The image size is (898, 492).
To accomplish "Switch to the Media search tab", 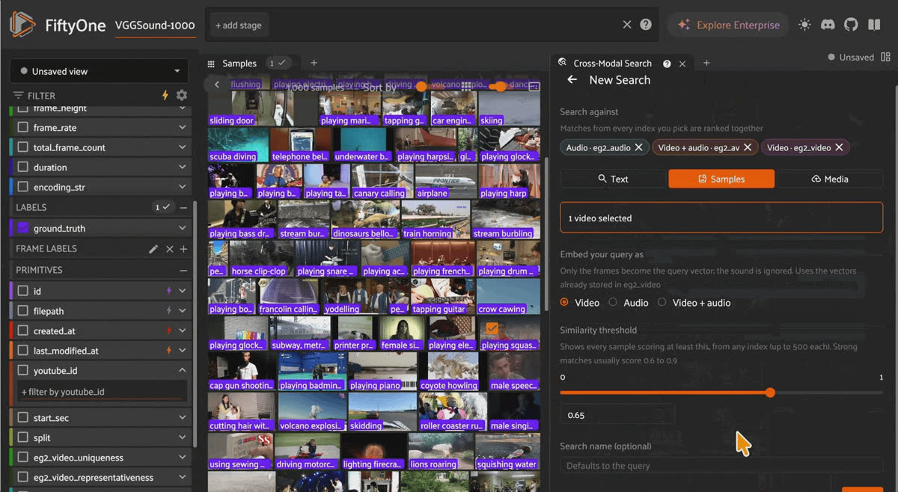I will 830,179.
